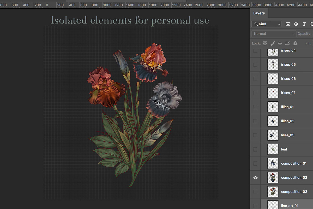This screenshot has height=209, width=313.
Task: Open the Kind filter dropdown
Action: [267, 24]
